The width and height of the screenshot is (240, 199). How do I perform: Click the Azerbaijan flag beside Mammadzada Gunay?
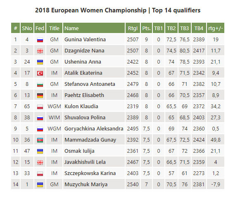coord(40,140)
